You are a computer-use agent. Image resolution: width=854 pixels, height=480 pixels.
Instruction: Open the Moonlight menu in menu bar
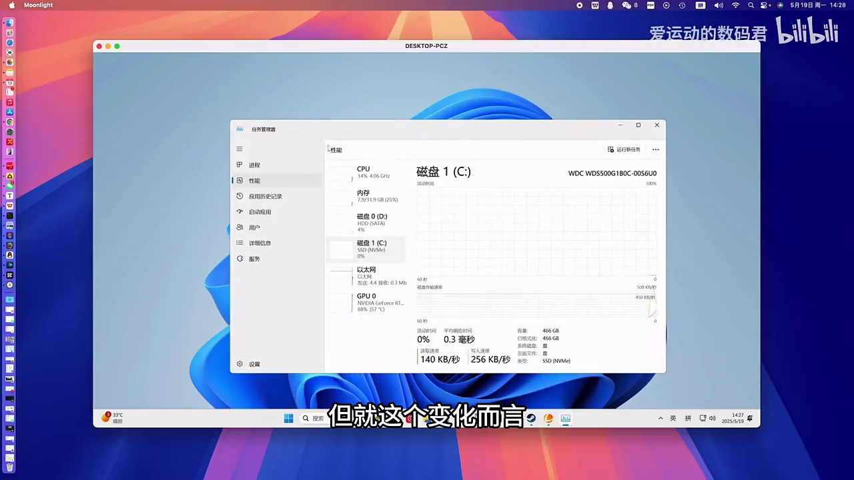pos(38,5)
